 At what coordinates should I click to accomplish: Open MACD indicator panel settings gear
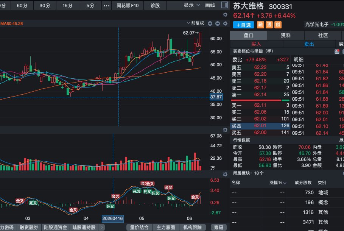click(x=225, y=174)
